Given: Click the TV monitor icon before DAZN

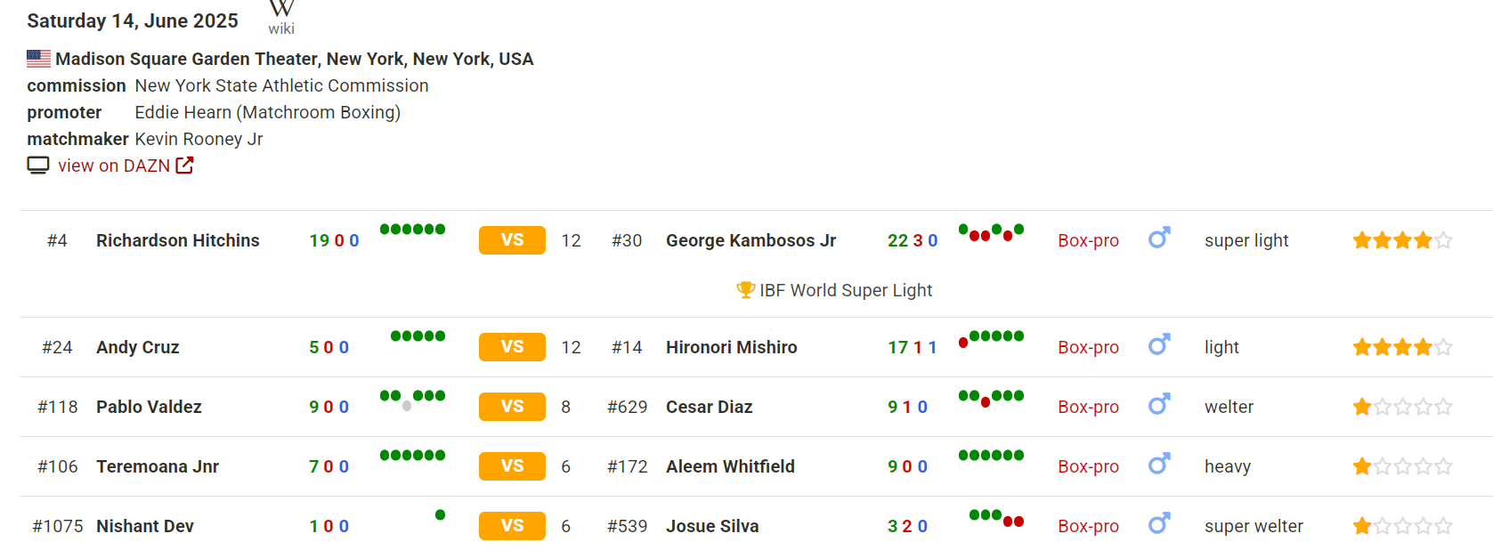Looking at the screenshot, I should [38, 166].
